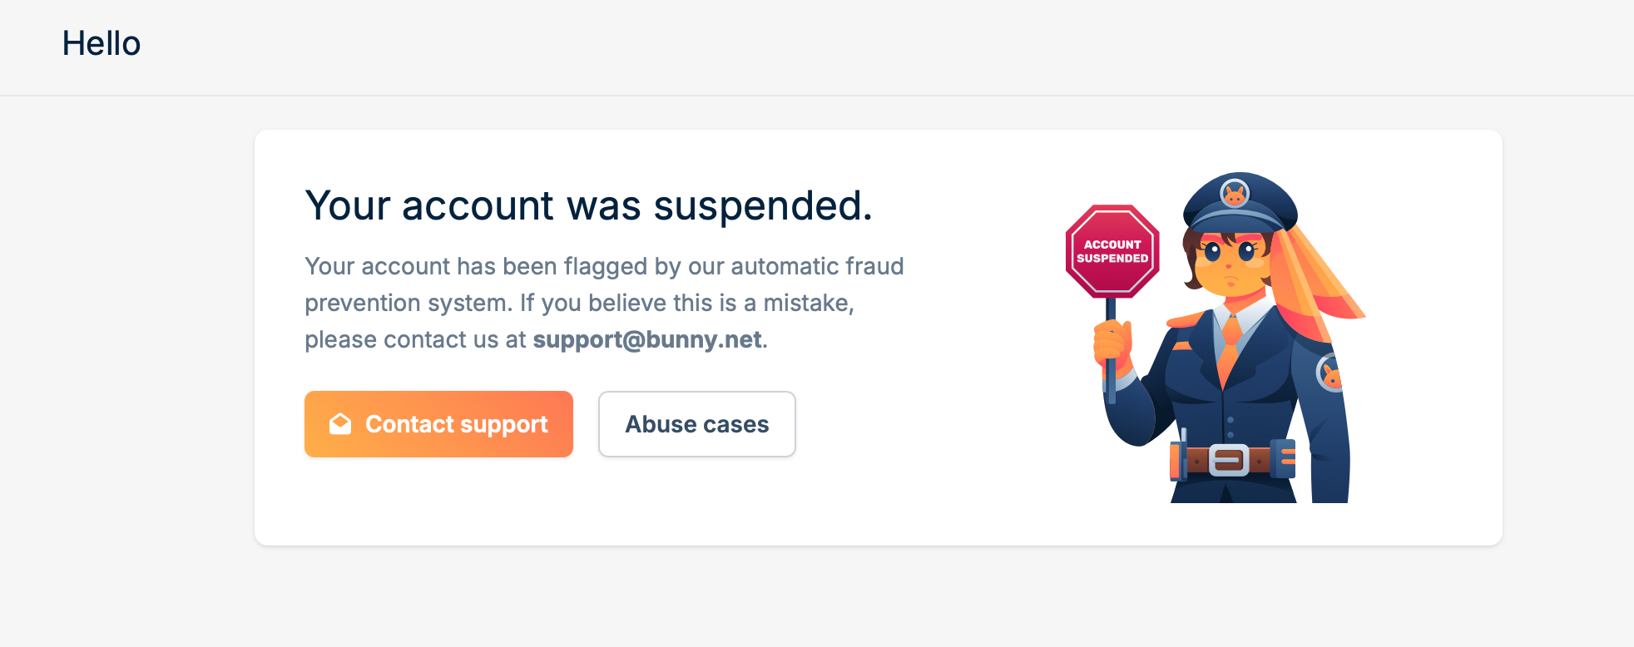Click the officer's navy police cap

pos(1240,205)
